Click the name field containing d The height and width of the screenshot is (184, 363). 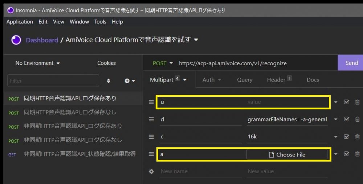coord(201,120)
